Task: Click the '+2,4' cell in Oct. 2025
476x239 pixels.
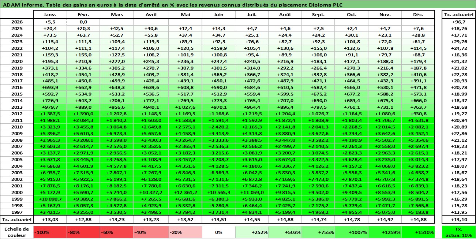Action: (352, 28)
